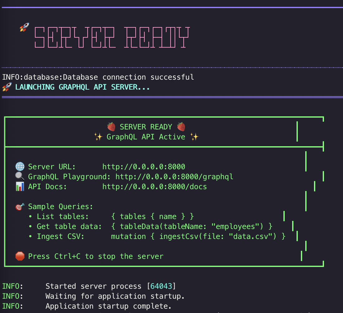Click the 'API Docs:' label
Image resolution: width=343 pixels, height=313 pixels.
(x=47, y=187)
